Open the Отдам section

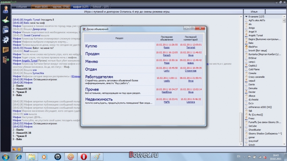(91, 69)
